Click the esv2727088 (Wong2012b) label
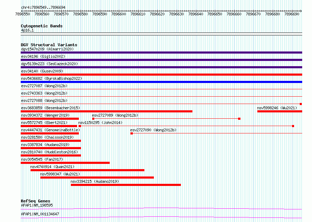The width and height of the screenshot is (312, 222). (44, 100)
